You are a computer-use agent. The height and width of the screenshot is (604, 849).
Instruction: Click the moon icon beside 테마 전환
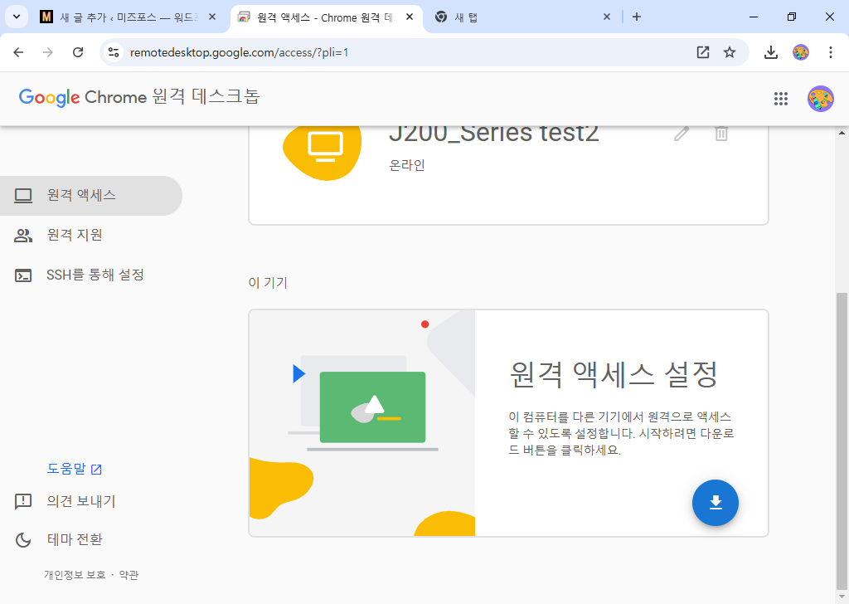(x=23, y=540)
